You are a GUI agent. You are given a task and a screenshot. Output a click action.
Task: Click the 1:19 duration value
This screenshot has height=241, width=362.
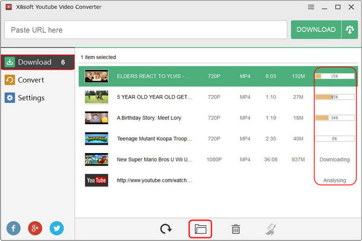pos(270,118)
